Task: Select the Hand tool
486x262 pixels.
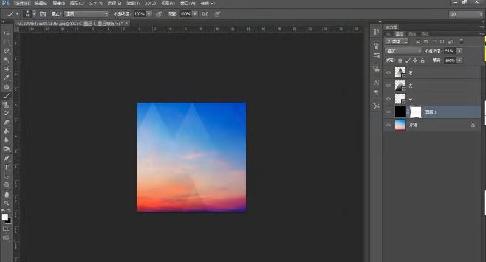Action: click(6, 195)
